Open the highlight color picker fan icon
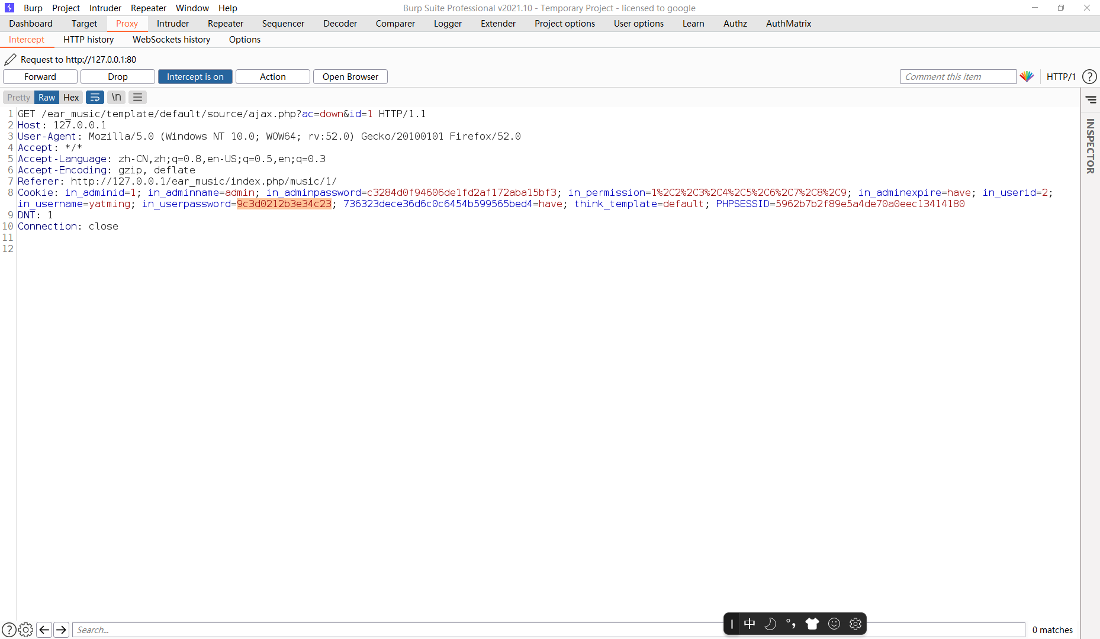Viewport: 1100px width, 639px height. [1028, 76]
